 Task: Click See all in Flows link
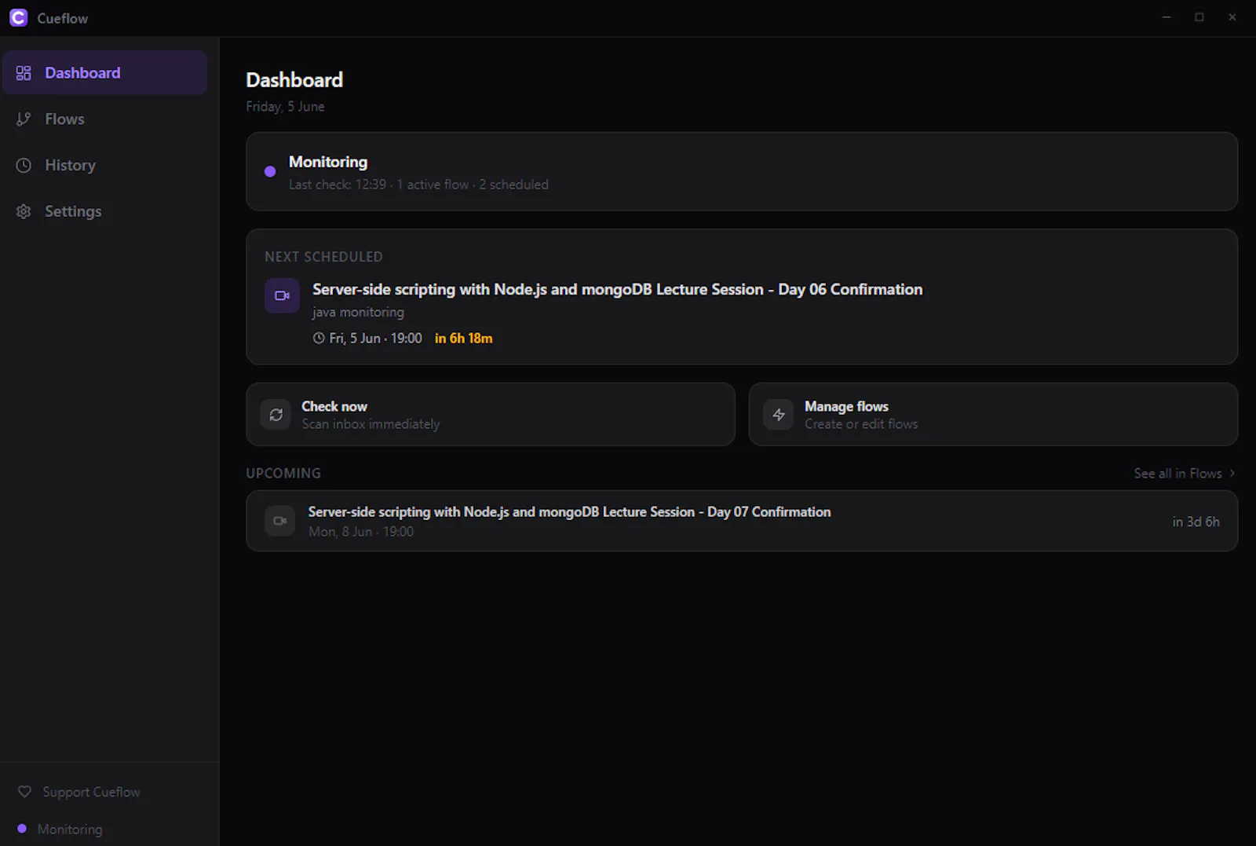(x=1177, y=474)
